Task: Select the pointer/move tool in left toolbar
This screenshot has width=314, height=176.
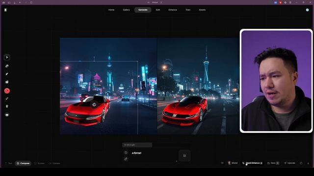Action: click(x=7, y=58)
